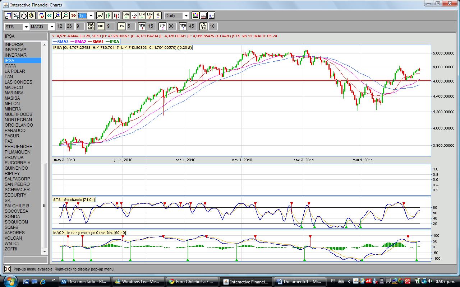
Task: Open the color palette settings icon
Action: [195, 15]
